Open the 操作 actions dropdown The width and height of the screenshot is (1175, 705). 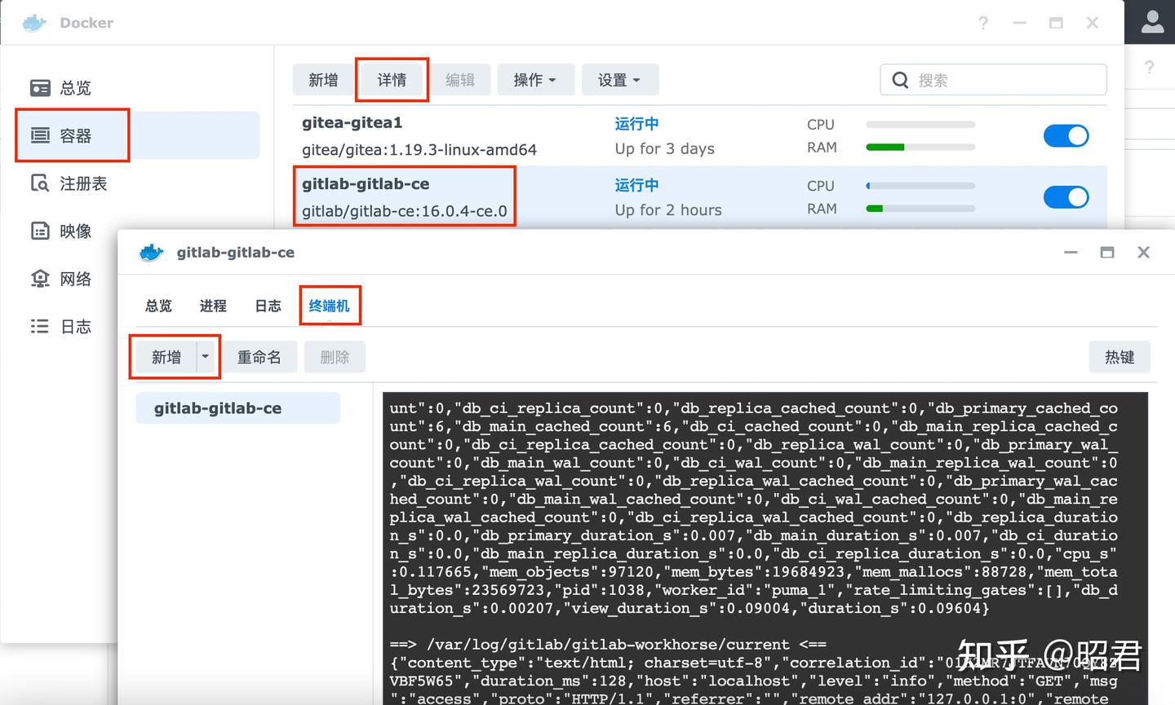click(535, 79)
